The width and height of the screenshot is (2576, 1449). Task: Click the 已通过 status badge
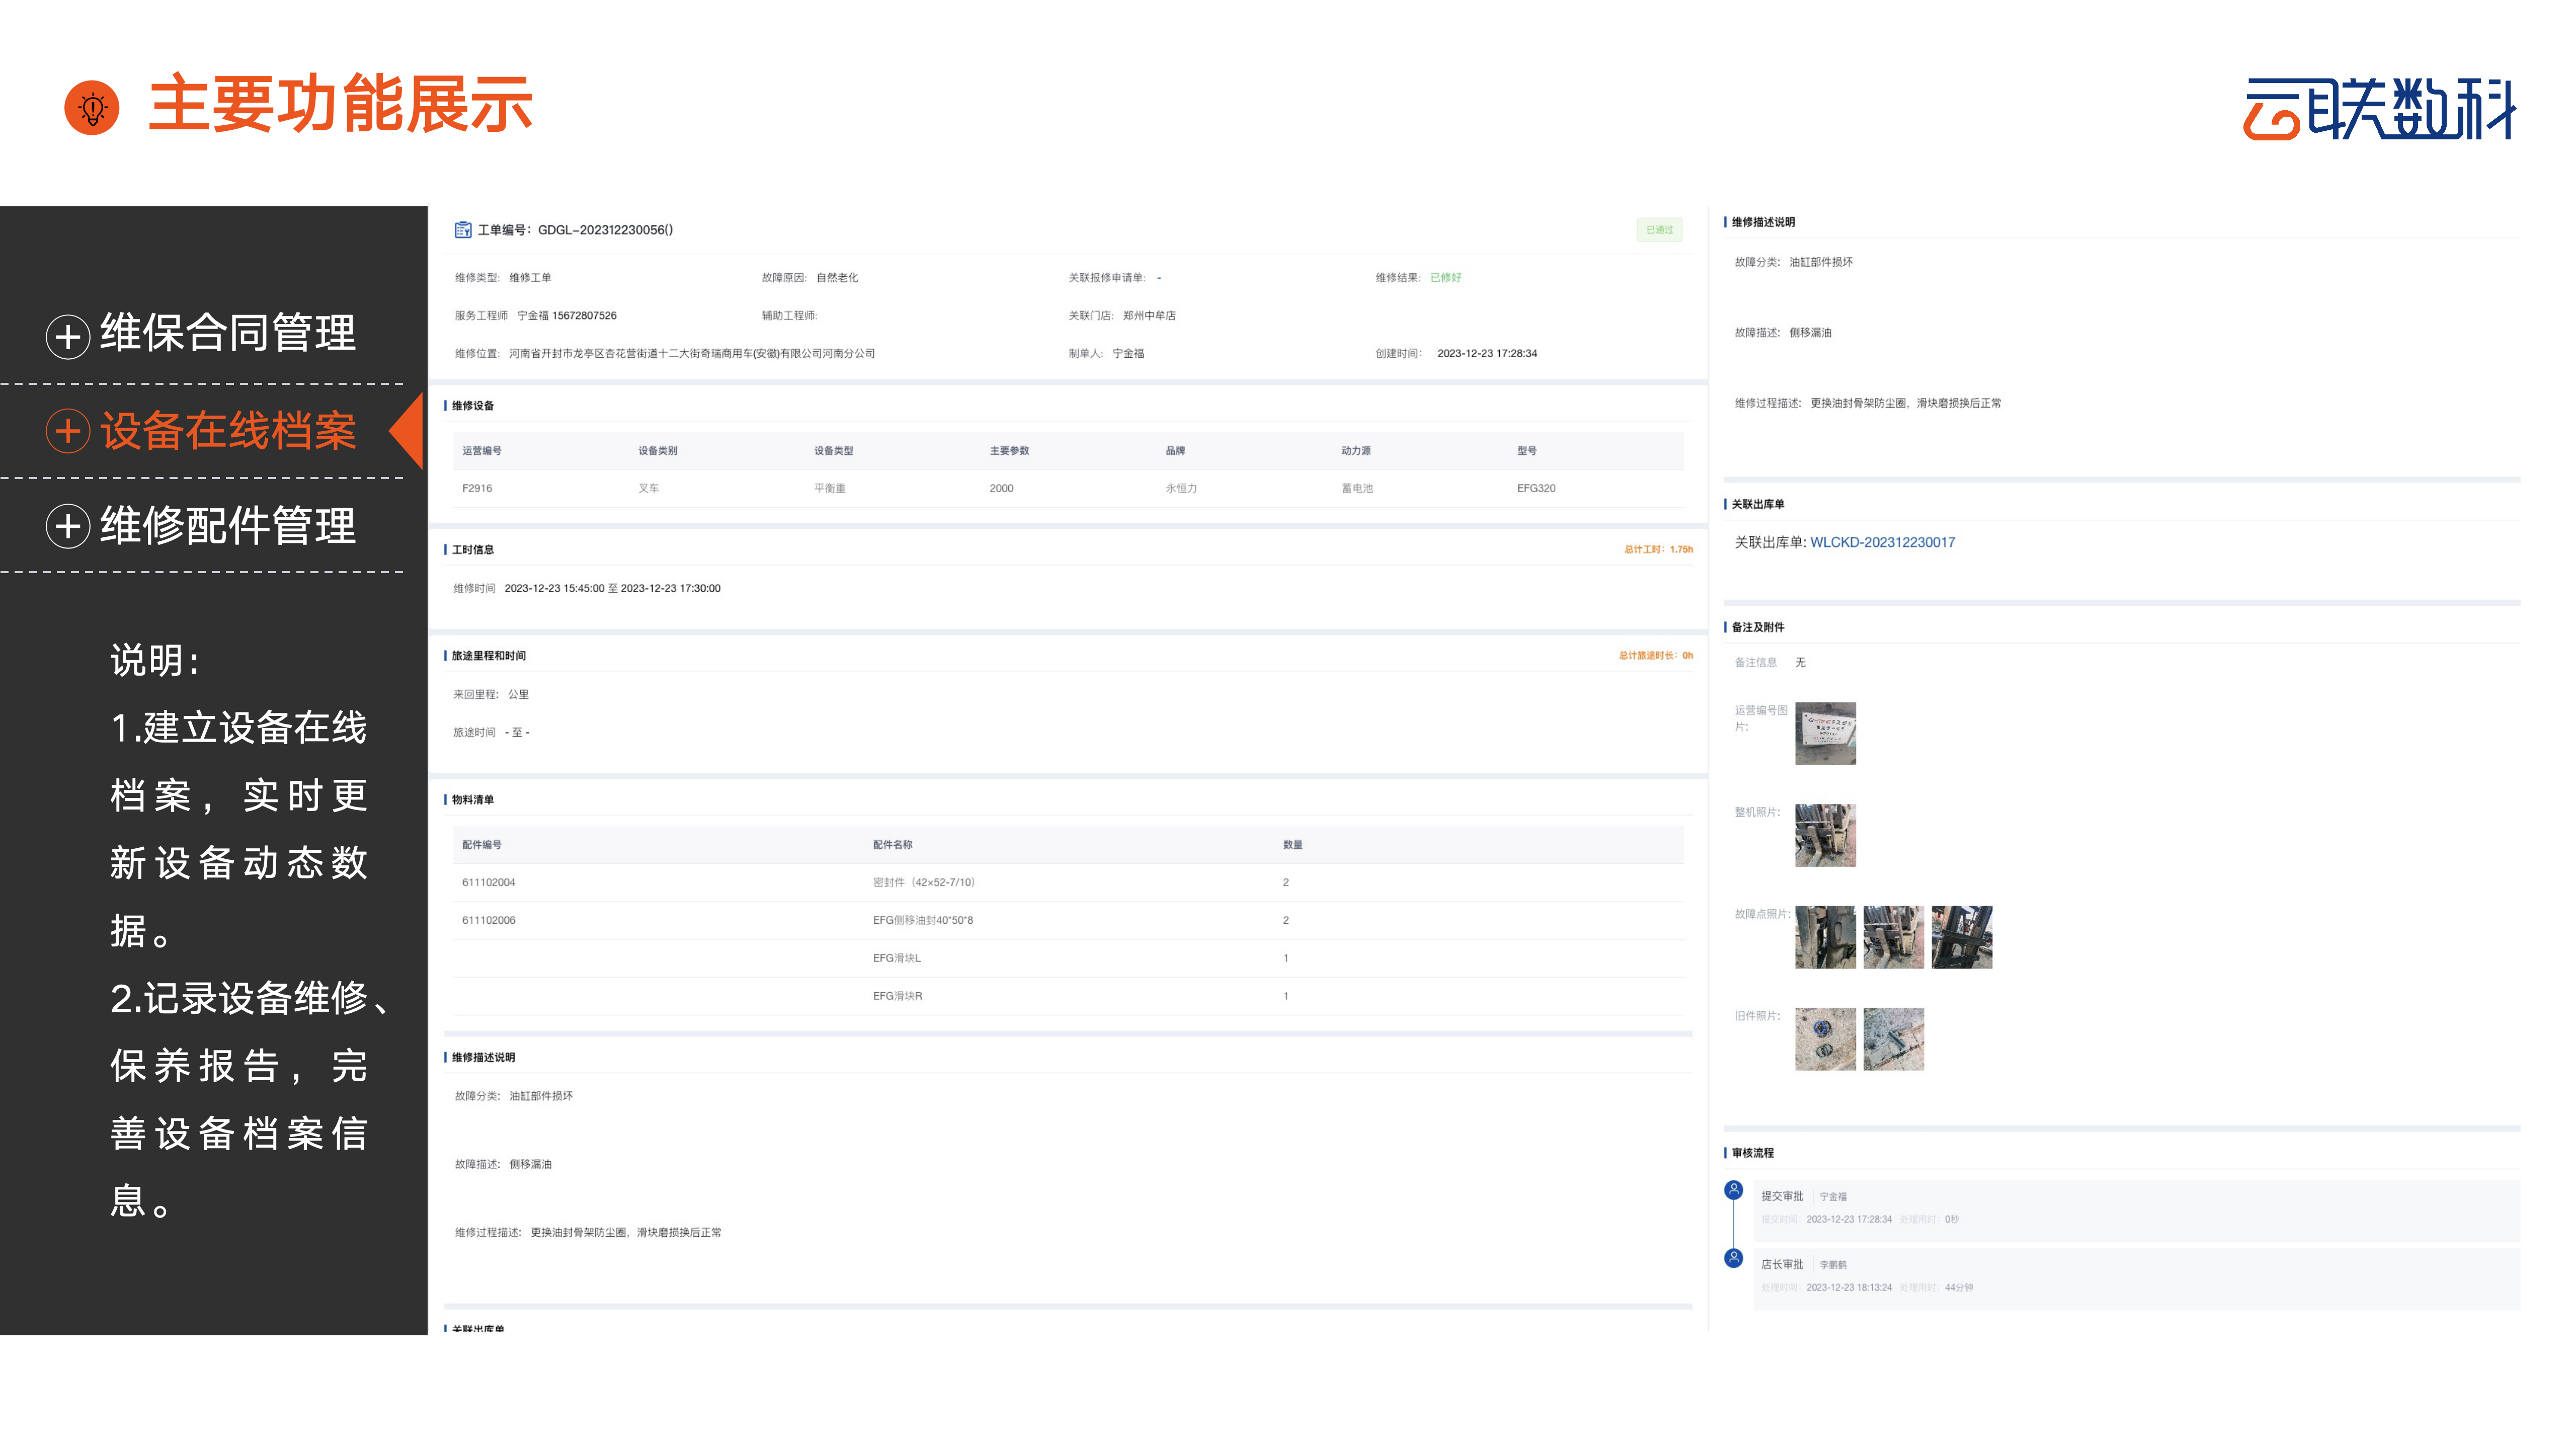(x=1659, y=230)
